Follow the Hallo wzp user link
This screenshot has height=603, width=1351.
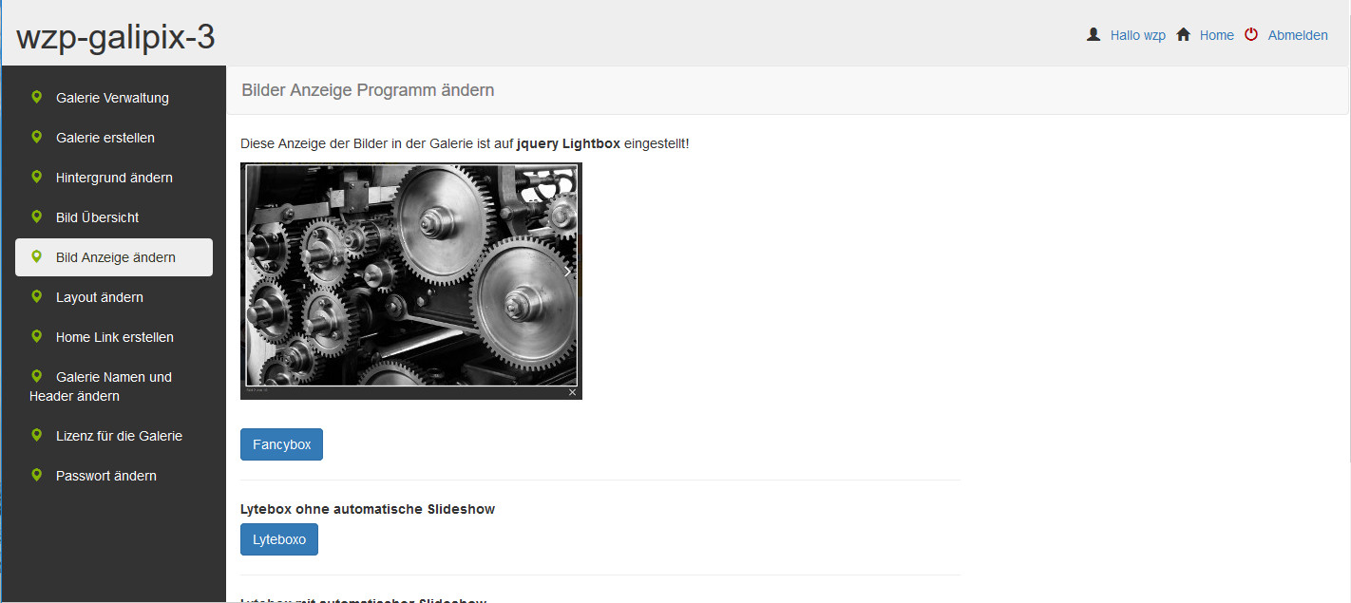tap(1137, 35)
